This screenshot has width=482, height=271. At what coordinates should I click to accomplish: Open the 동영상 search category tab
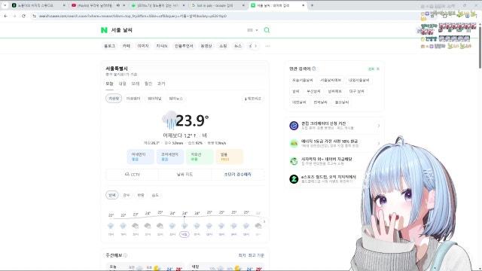(206, 46)
